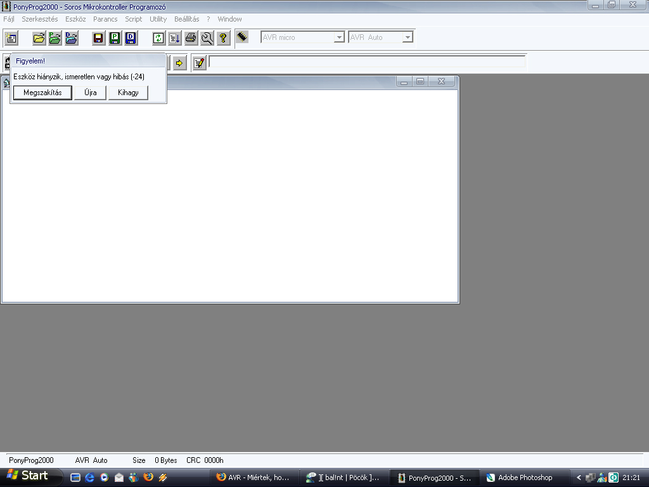This screenshot has width=649, height=487.
Task: Click the Print icon
Action: [x=191, y=38]
